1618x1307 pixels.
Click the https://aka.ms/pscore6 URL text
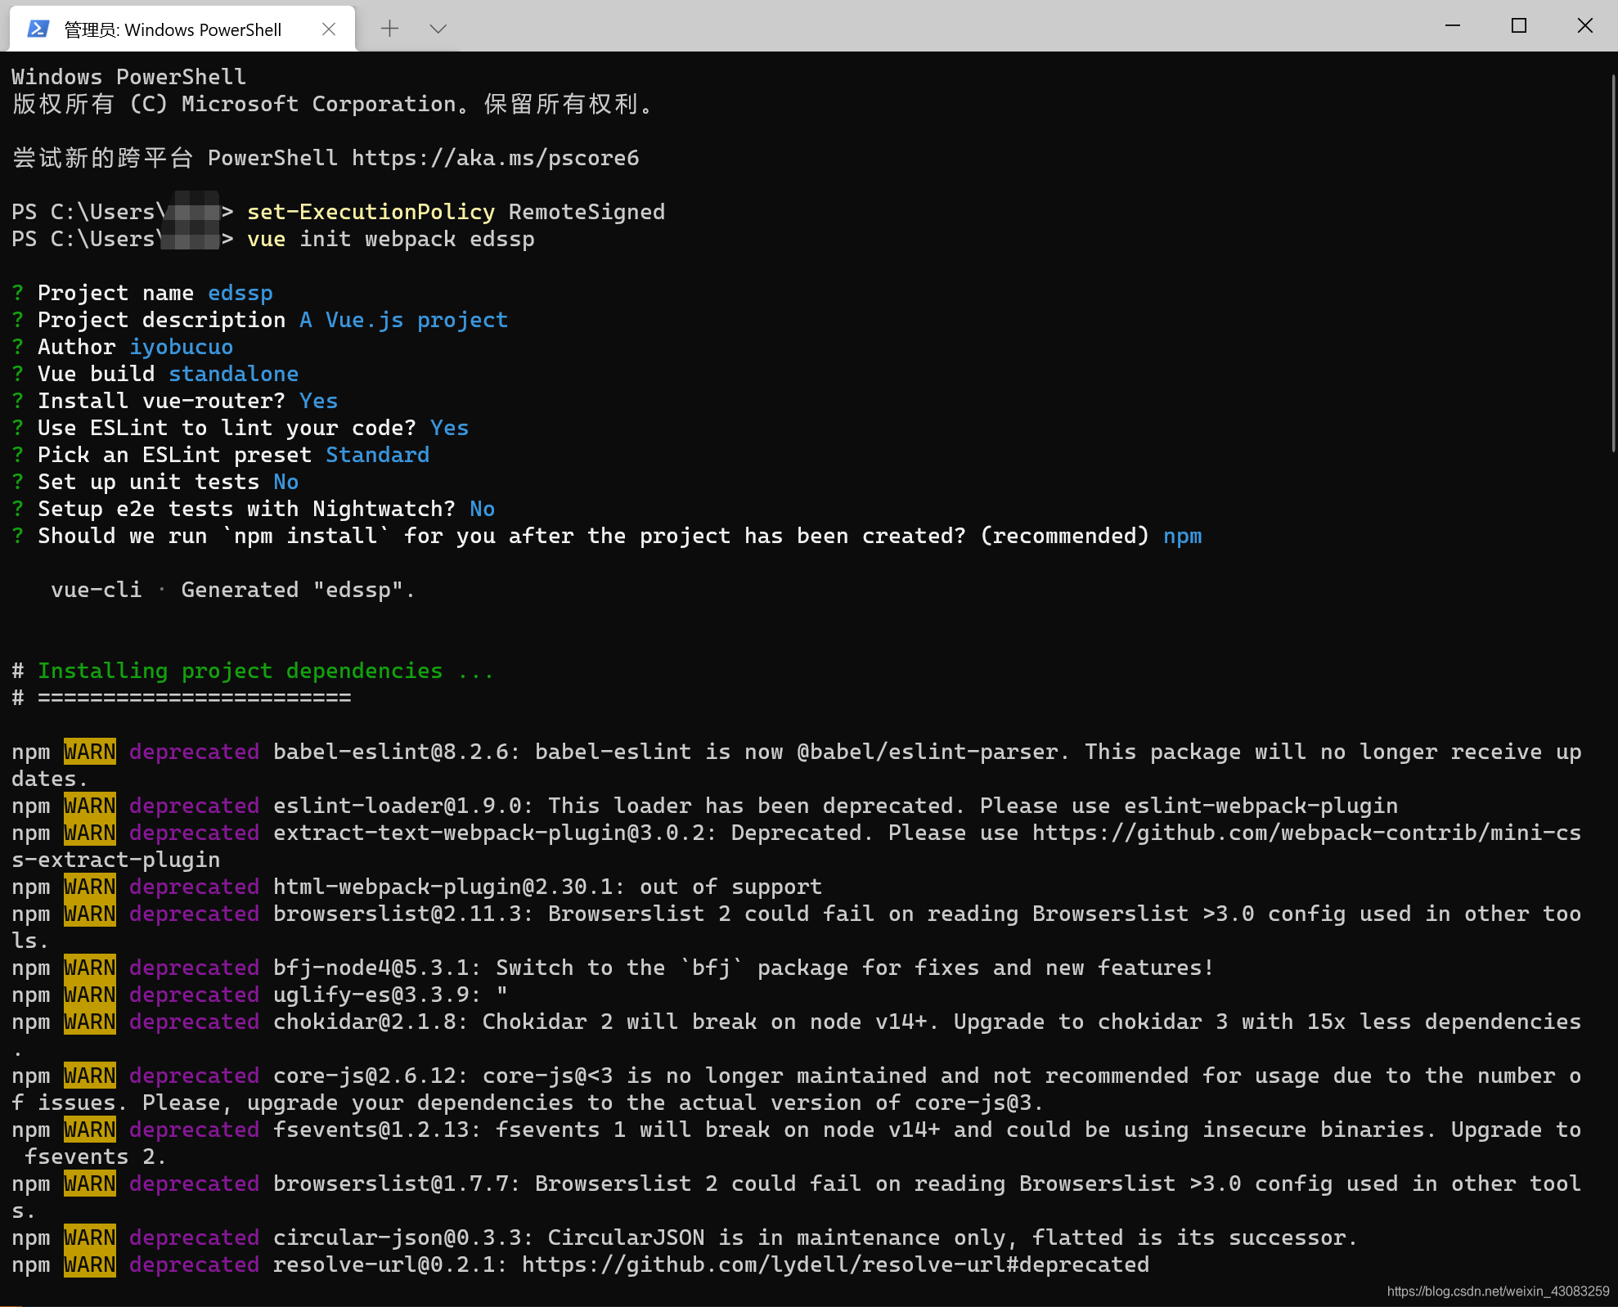point(495,158)
